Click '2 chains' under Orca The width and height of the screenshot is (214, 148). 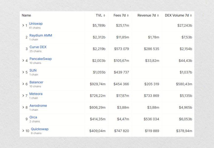(x=35, y=122)
